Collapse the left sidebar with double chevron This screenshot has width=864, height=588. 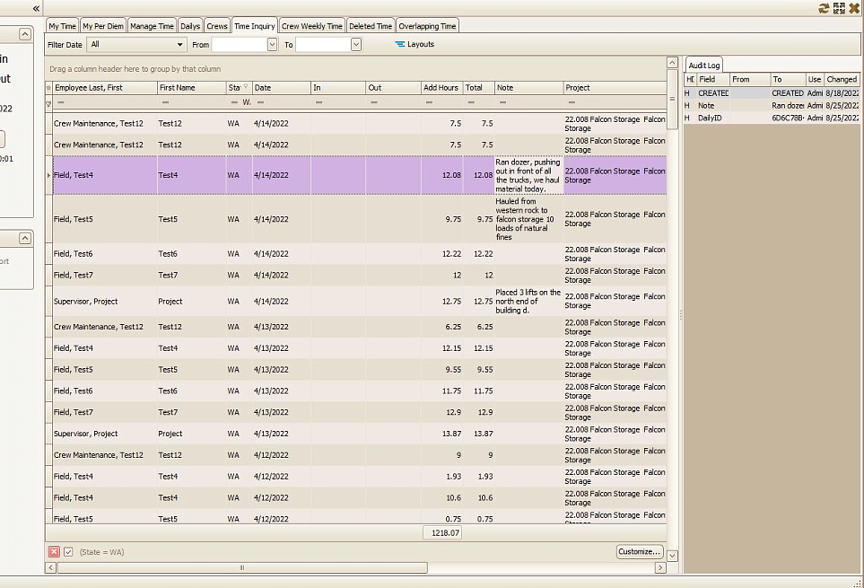click(x=37, y=8)
